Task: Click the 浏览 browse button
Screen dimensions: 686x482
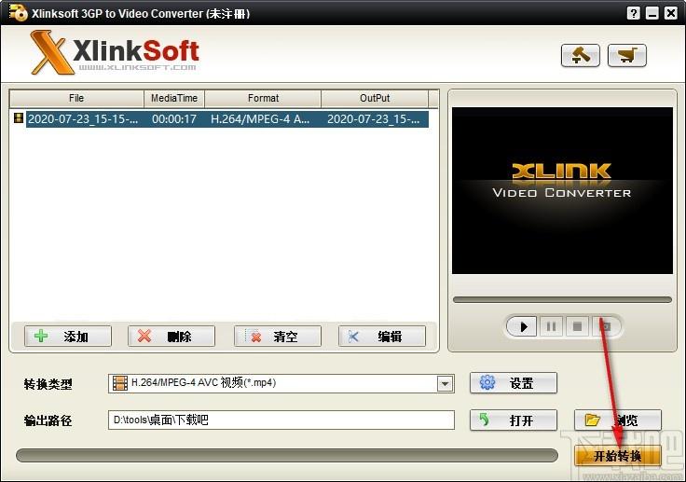Action: click(x=618, y=420)
